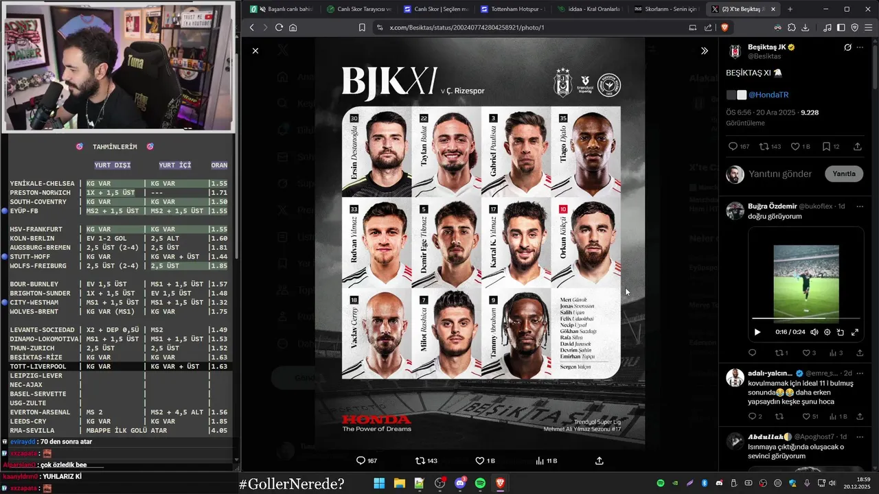Open Brave Shields lion icon
The height and width of the screenshot is (494, 879).
(724, 27)
